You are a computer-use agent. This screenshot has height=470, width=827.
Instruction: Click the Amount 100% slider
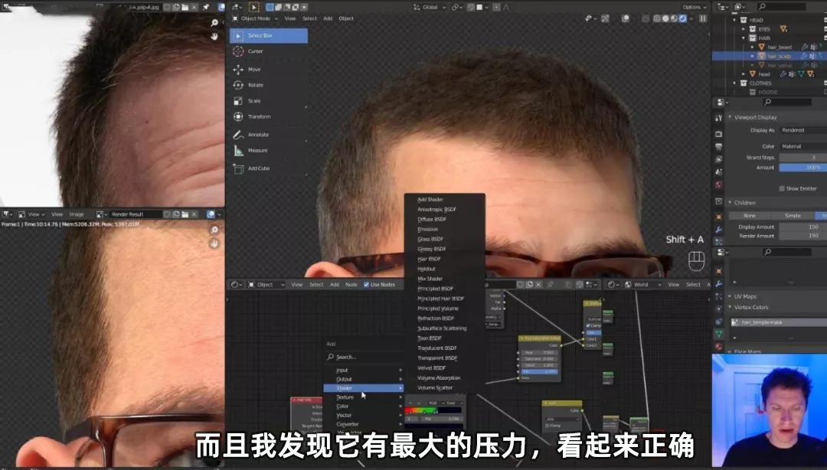(801, 167)
